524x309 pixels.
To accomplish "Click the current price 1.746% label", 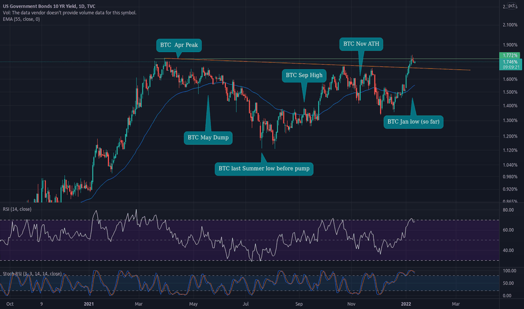I will point(511,62).
